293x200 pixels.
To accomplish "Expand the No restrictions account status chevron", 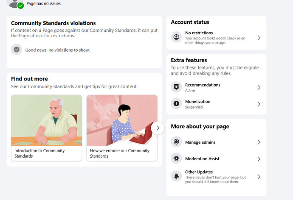I will tap(259, 38).
